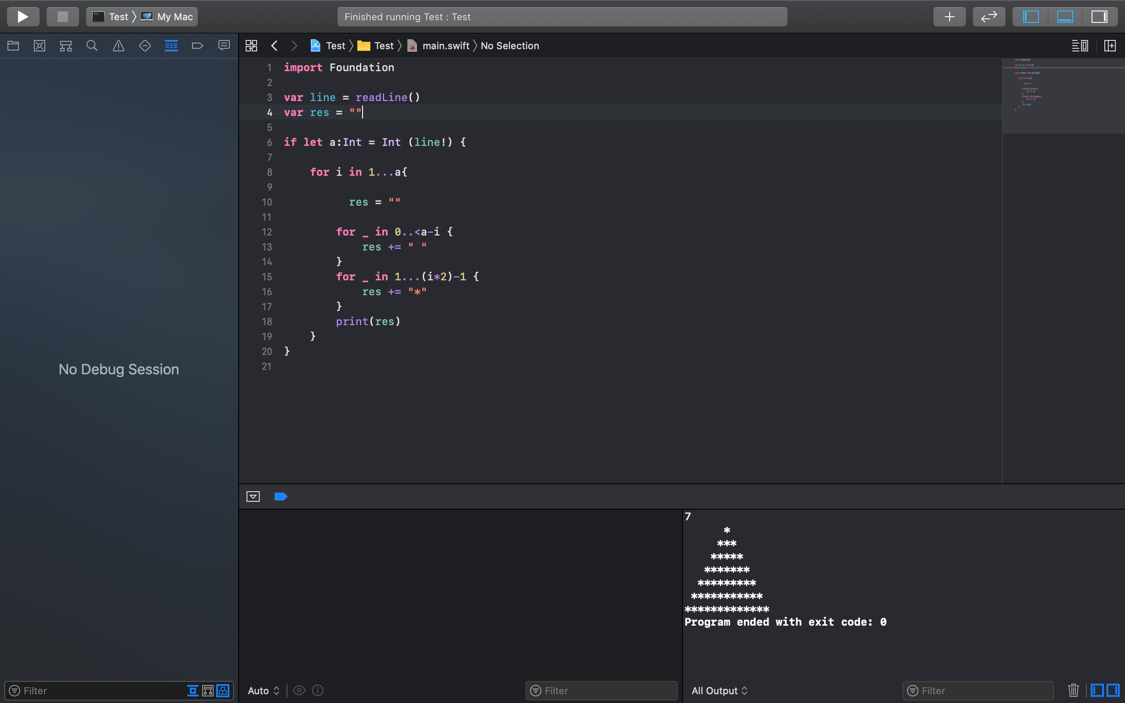Viewport: 1125px width, 703px height.
Task: Toggle the bottom Debug area panel
Action: [x=1064, y=17]
